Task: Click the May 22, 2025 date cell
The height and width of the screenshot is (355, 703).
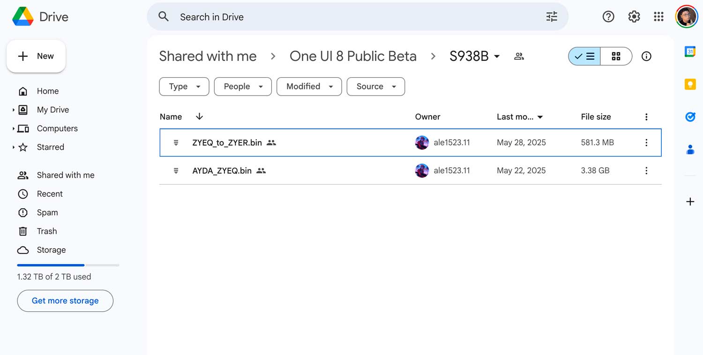Action: tap(521, 171)
